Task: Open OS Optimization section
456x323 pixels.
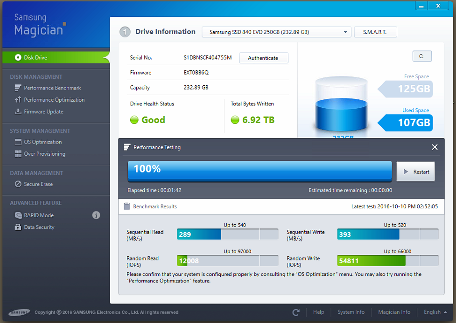Action: pos(43,142)
